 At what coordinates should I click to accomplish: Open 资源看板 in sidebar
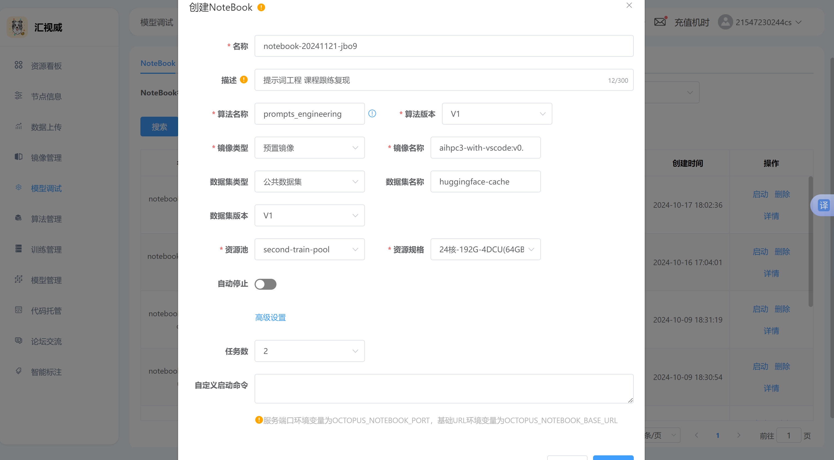[x=46, y=66]
